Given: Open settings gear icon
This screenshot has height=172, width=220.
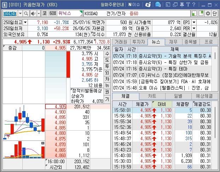Looking at the screenshot, I should pos(208,13).
